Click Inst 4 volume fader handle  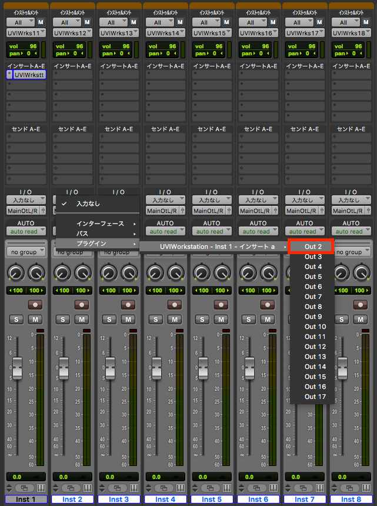(156, 368)
